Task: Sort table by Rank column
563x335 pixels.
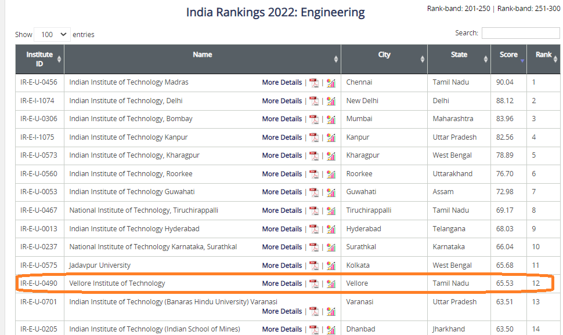Action: click(544, 59)
